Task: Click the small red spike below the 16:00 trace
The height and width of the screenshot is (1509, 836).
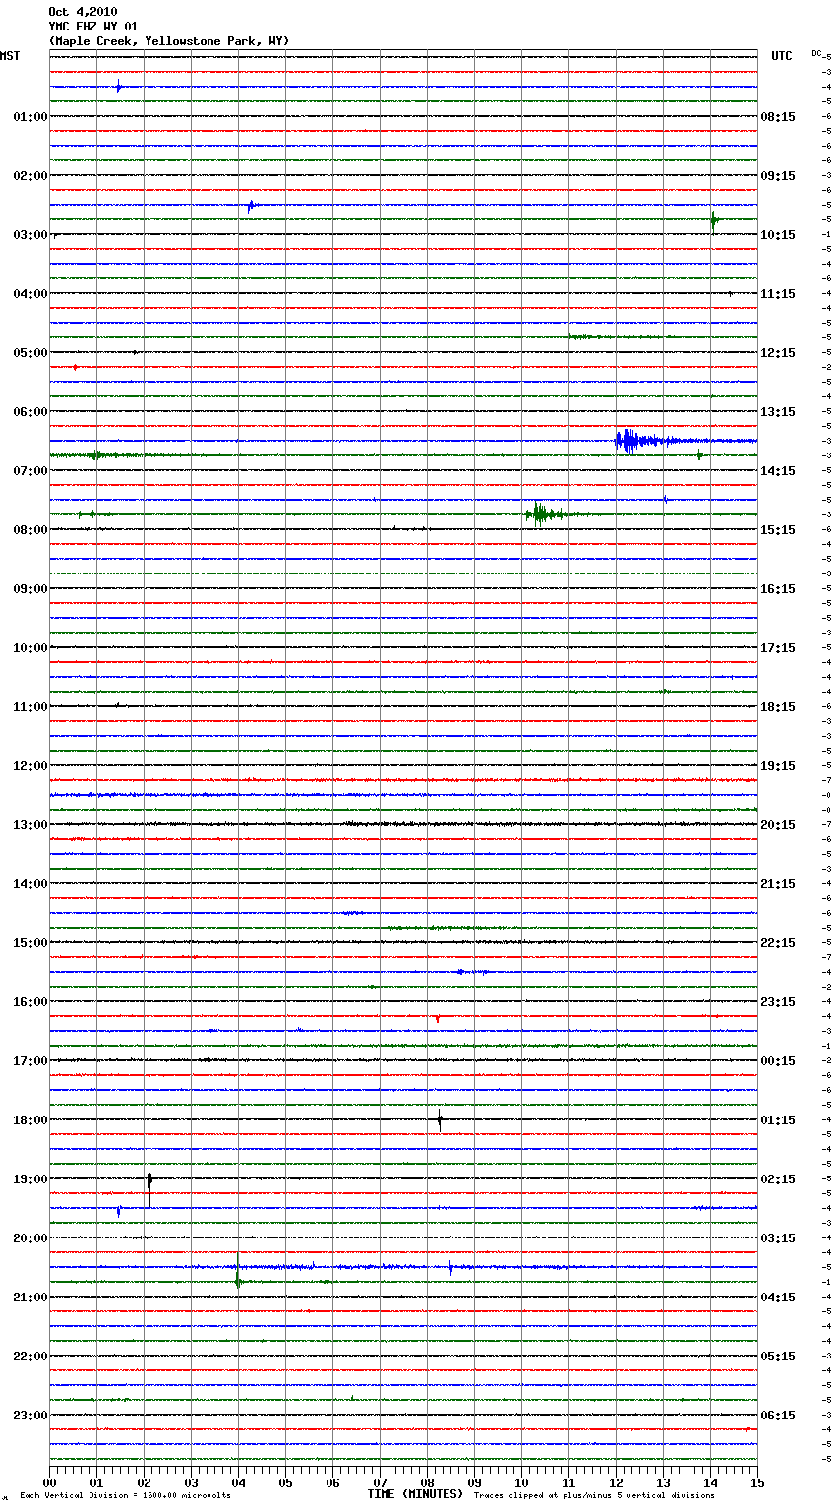Action: (437, 1018)
